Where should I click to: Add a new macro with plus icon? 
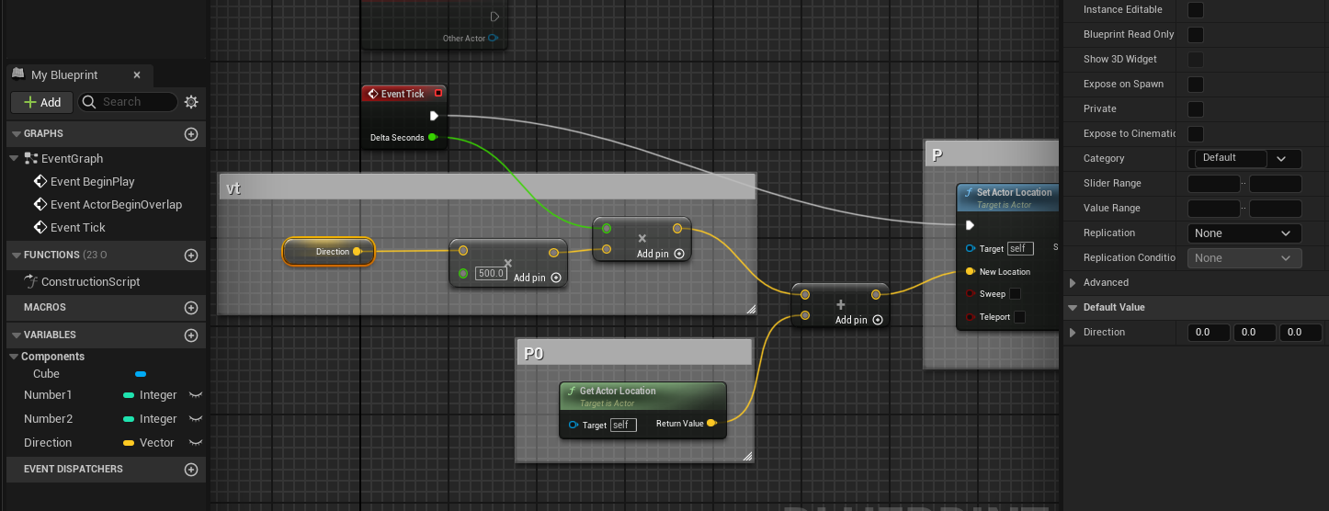coord(191,308)
